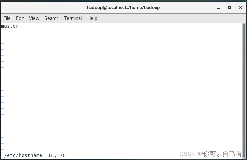Open the View menu
Viewport: 247px width, 160px height.
(34, 18)
